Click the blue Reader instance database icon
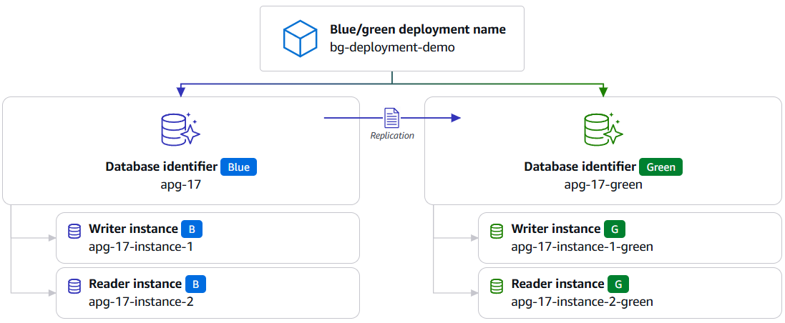Image resolution: width=785 pixels, height=323 pixels. point(74,287)
